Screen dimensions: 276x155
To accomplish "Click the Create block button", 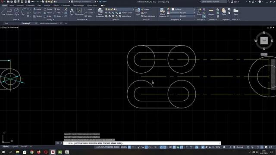I will tap(145, 9).
